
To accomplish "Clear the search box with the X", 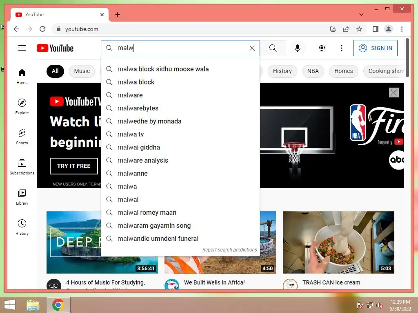I will [x=252, y=48].
